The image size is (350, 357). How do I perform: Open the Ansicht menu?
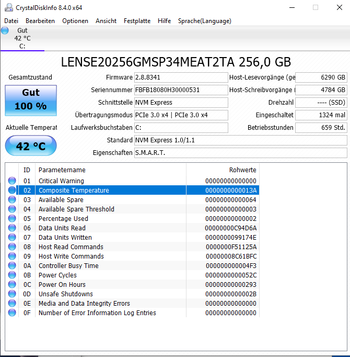pos(106,21)
